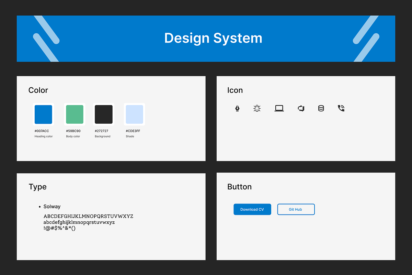The height and width of the screenshot is (275, 412).
Task: Click the phone call icon
Action: point(341,109)
